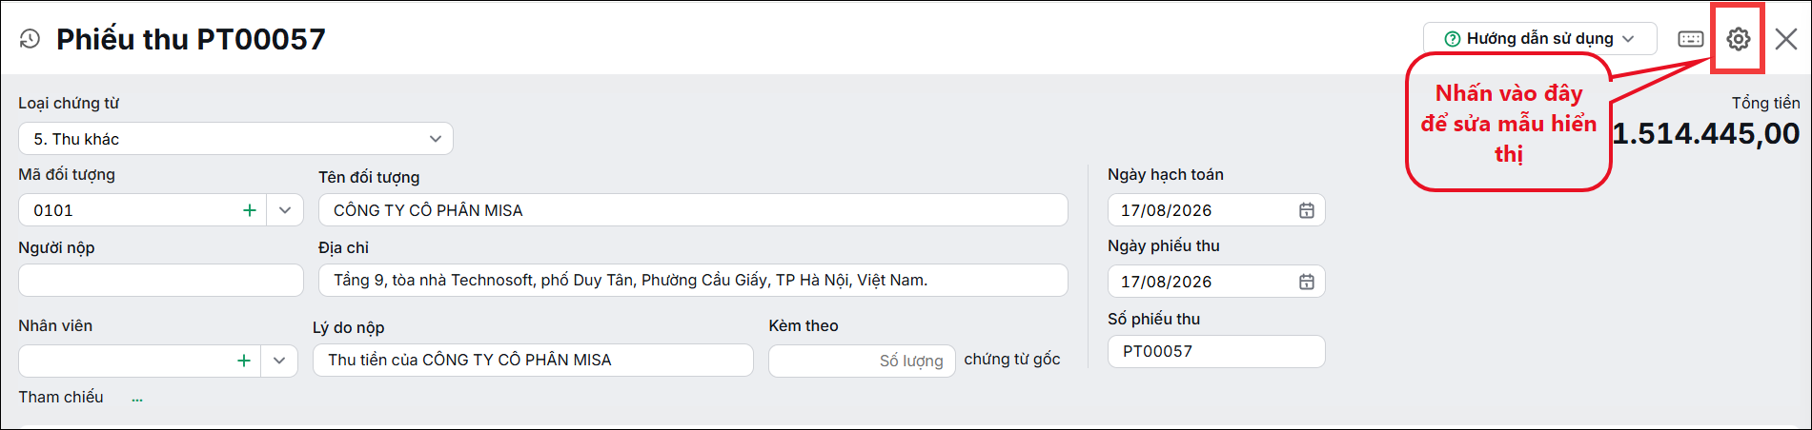Click the Số lượng attachment count field
1812x430 pixels.
coord(862,361)
